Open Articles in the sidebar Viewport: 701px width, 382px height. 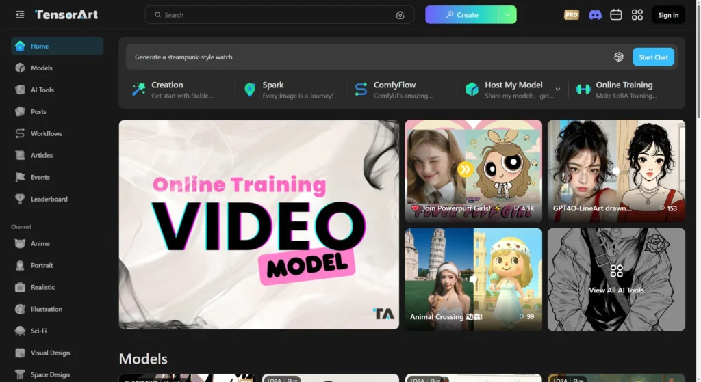[x=58, y=155]
